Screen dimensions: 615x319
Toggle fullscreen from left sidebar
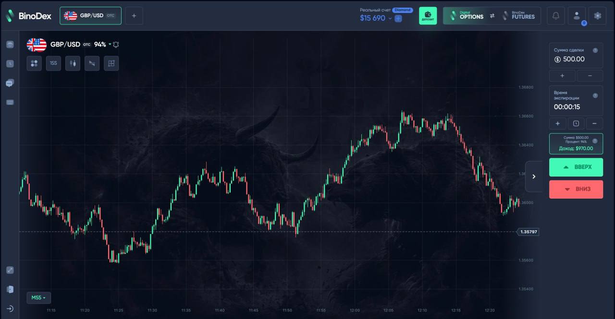coord(10,270)
